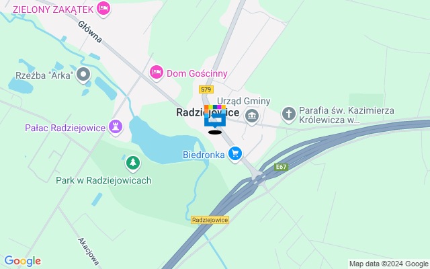
Task: Click the Główna street name label
Action: point(90,32)
